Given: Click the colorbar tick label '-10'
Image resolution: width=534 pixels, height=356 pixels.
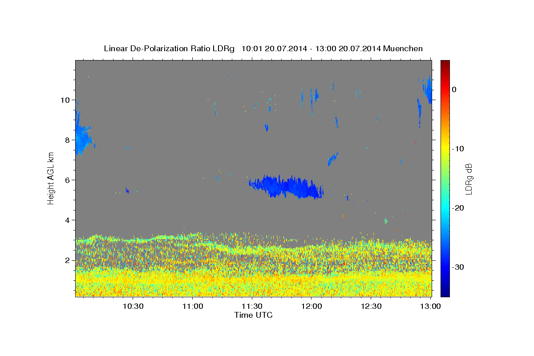Looking at the screenshot, I should 458,149.
